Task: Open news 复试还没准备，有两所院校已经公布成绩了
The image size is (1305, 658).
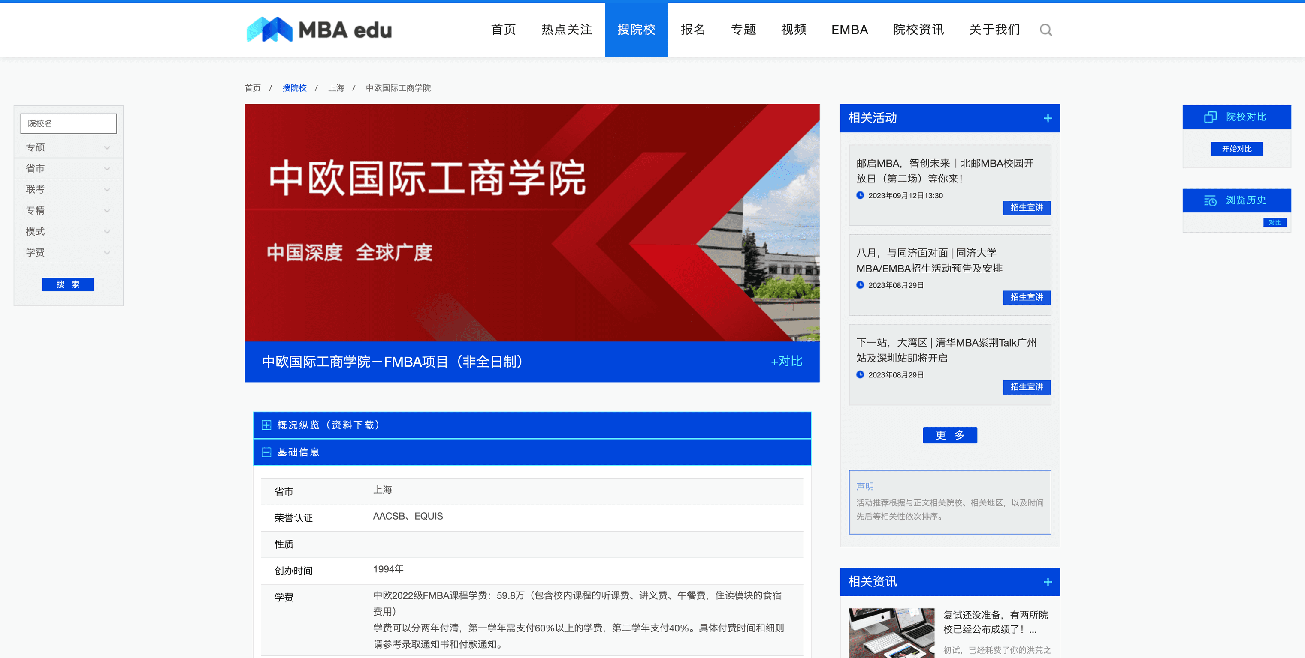Action: 995,622
